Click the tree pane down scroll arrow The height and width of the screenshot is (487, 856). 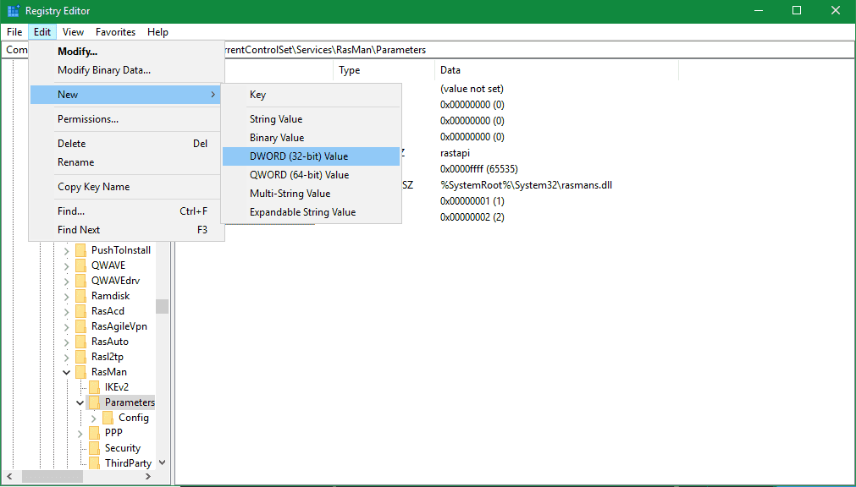pos(162,462)
